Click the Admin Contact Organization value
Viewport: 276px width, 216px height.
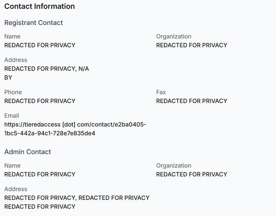192,174
